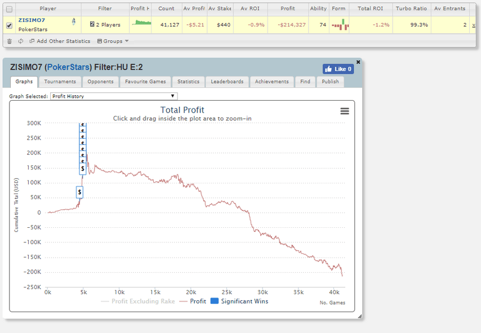Toggle the select-all header checkbox
Screen dimensions: 481x333
pyautogui.click(x=9, y=9)
